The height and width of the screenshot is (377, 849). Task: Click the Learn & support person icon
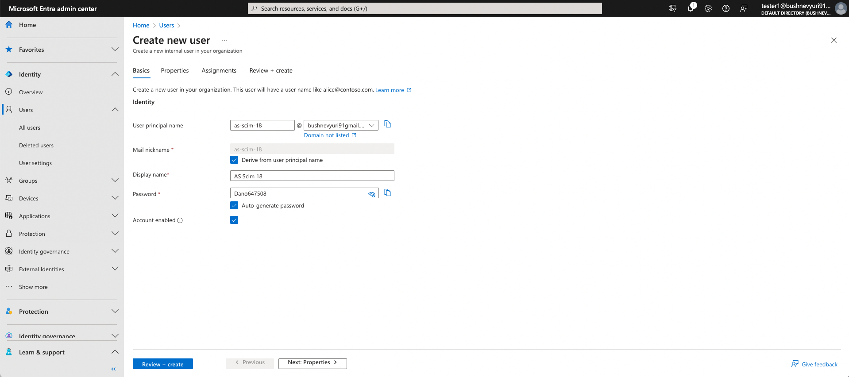(x=9, y=352)
